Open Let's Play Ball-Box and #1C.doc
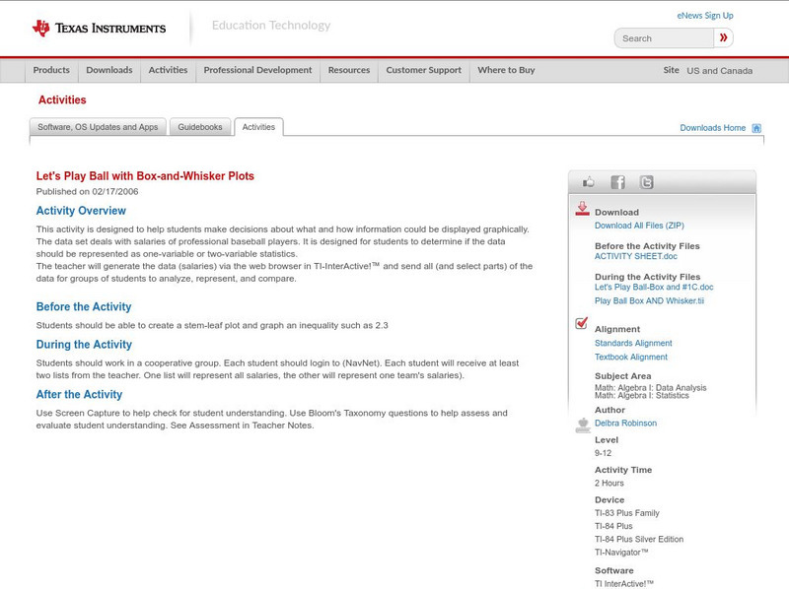 [x=654, y=287]
